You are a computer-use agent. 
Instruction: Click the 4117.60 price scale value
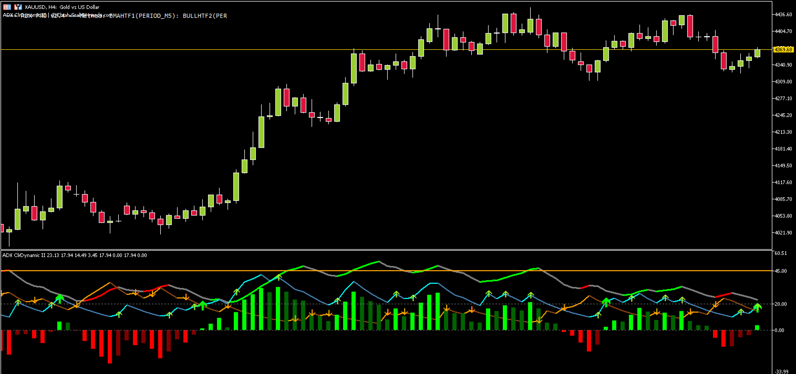783,183
